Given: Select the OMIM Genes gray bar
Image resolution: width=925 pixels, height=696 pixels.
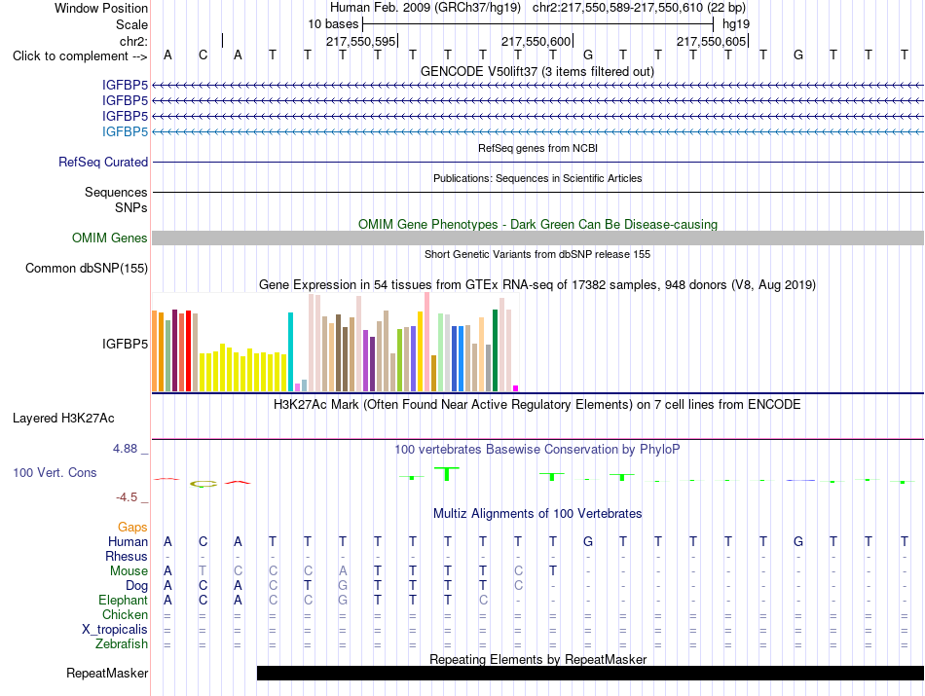Looking at the screenshot, I should (x=537, y=238).
